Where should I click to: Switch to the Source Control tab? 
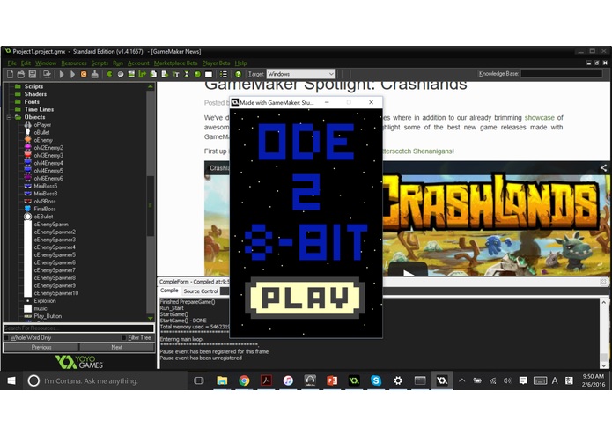201,291
